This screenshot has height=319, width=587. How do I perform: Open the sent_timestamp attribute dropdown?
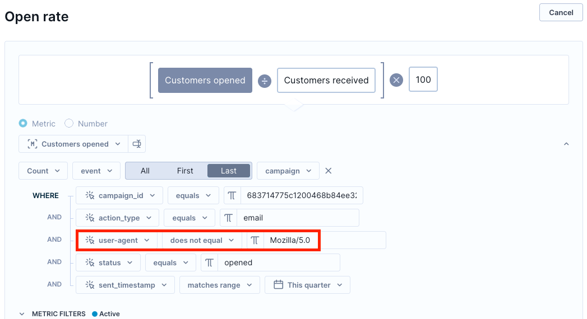(125, 285)
